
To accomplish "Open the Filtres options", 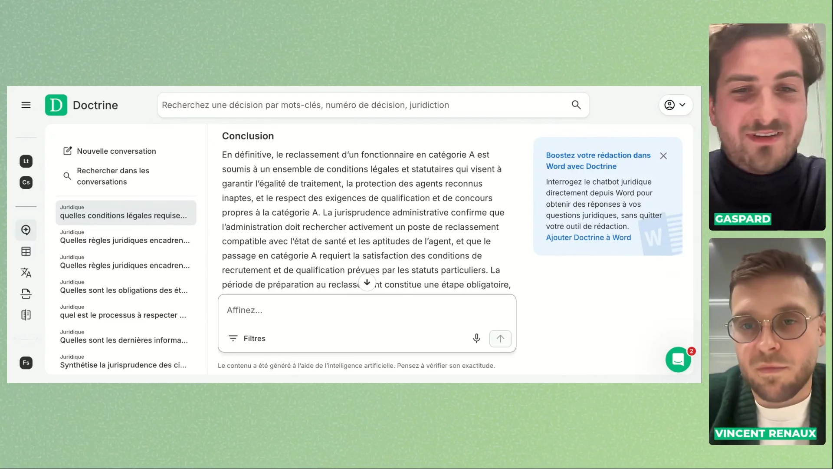I will click(x=247, y=338).
